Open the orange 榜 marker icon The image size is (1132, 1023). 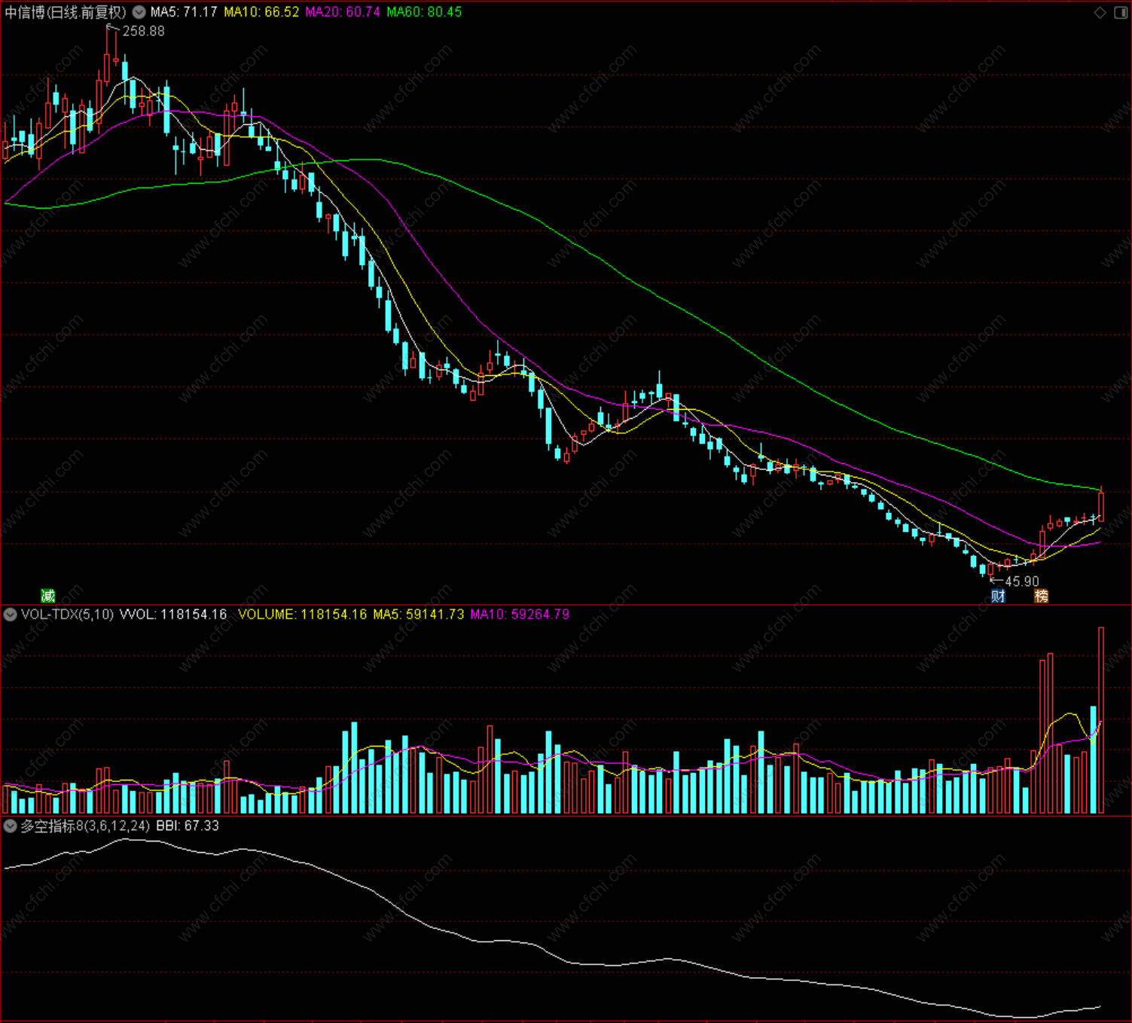(1041, 596)
